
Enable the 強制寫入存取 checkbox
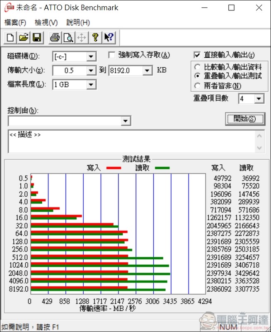111,55
